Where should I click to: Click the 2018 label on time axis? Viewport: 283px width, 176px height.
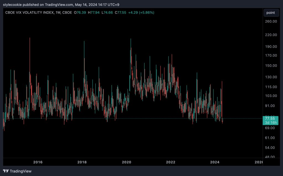(x=82, y=162)
